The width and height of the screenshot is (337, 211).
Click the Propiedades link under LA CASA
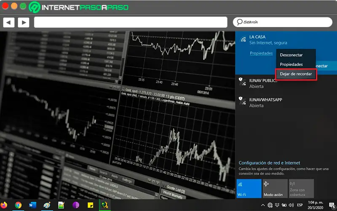(261, 53)
